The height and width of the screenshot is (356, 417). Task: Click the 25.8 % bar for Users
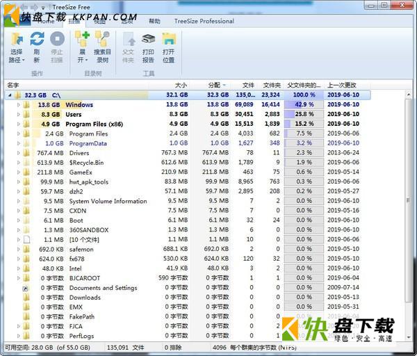click(304, 114)
